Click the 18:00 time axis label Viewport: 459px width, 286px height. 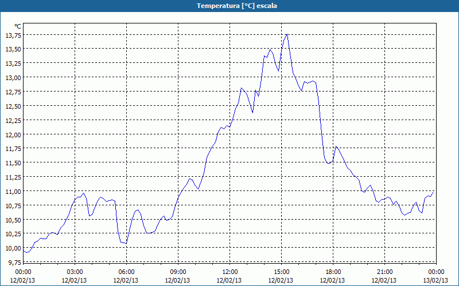click(333, 272)
